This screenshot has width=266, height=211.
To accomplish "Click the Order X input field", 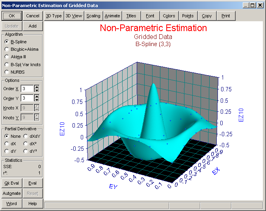I will pos(27,89).
